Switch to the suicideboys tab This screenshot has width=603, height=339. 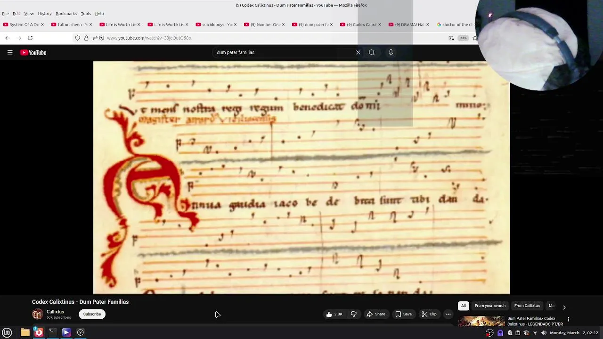[x=216, y=24]
